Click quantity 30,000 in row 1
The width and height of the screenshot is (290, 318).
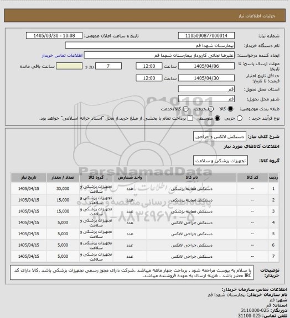(x=63, y=189)
